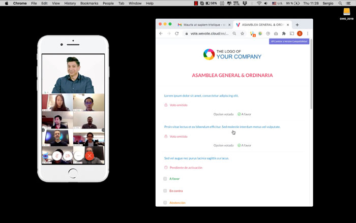Check the En contra checkbox

point(165,191)
